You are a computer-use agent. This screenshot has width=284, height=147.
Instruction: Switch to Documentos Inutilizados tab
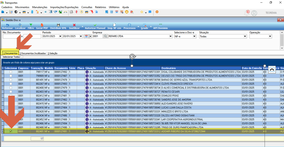pos(33,53)
